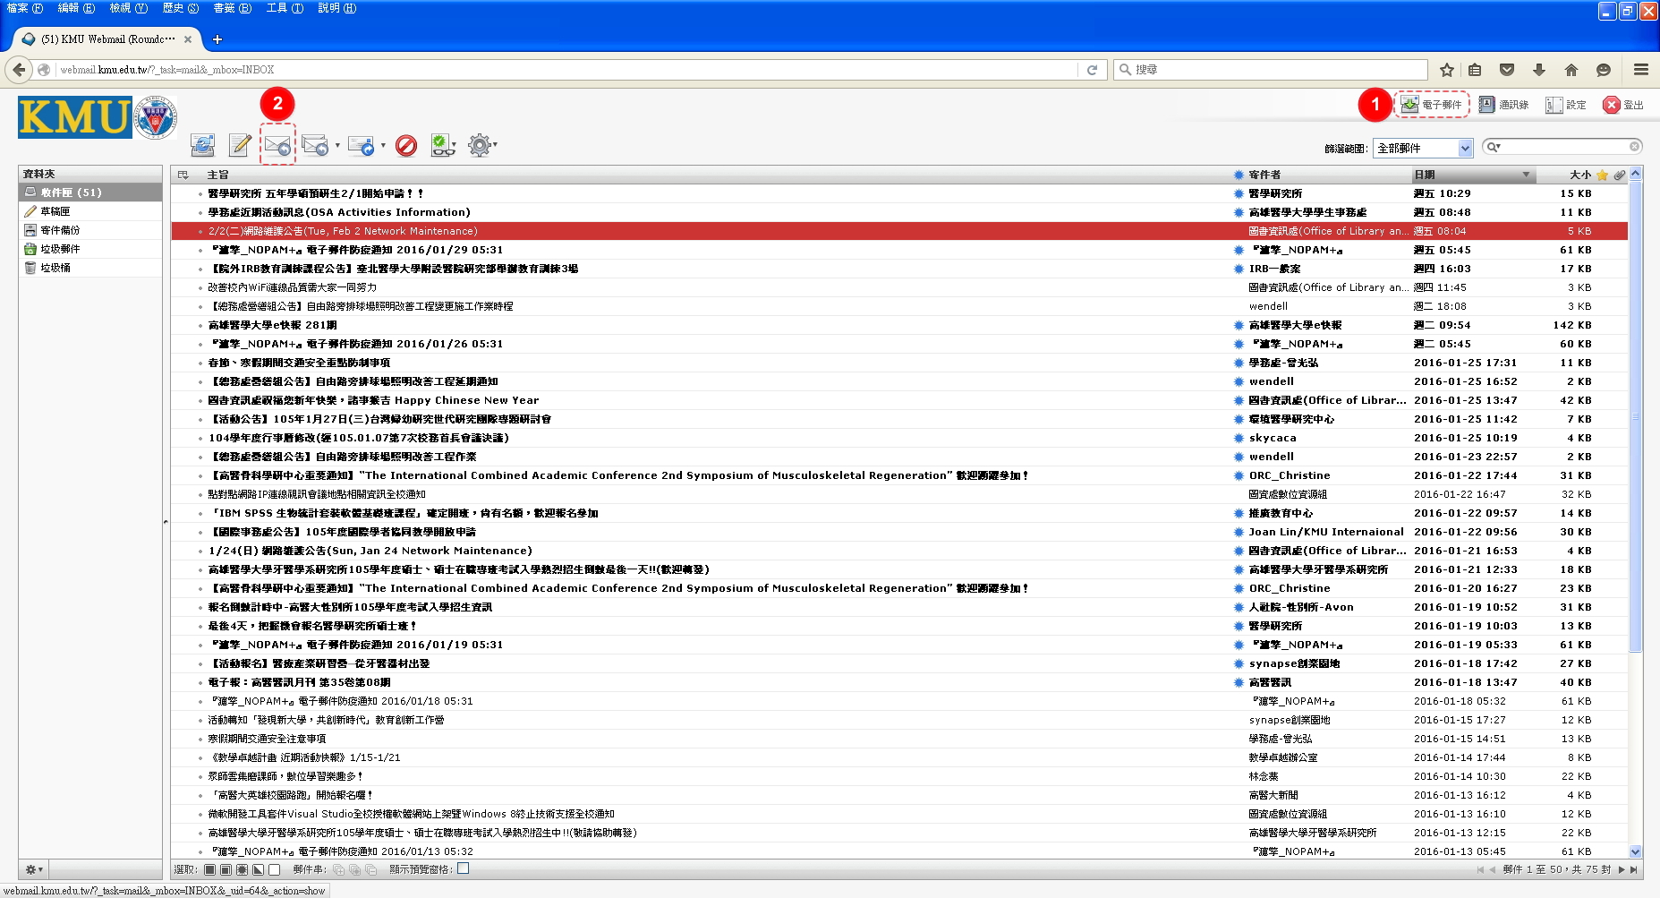
Task: Clear the mail search box
Action: pos(1634,147)
